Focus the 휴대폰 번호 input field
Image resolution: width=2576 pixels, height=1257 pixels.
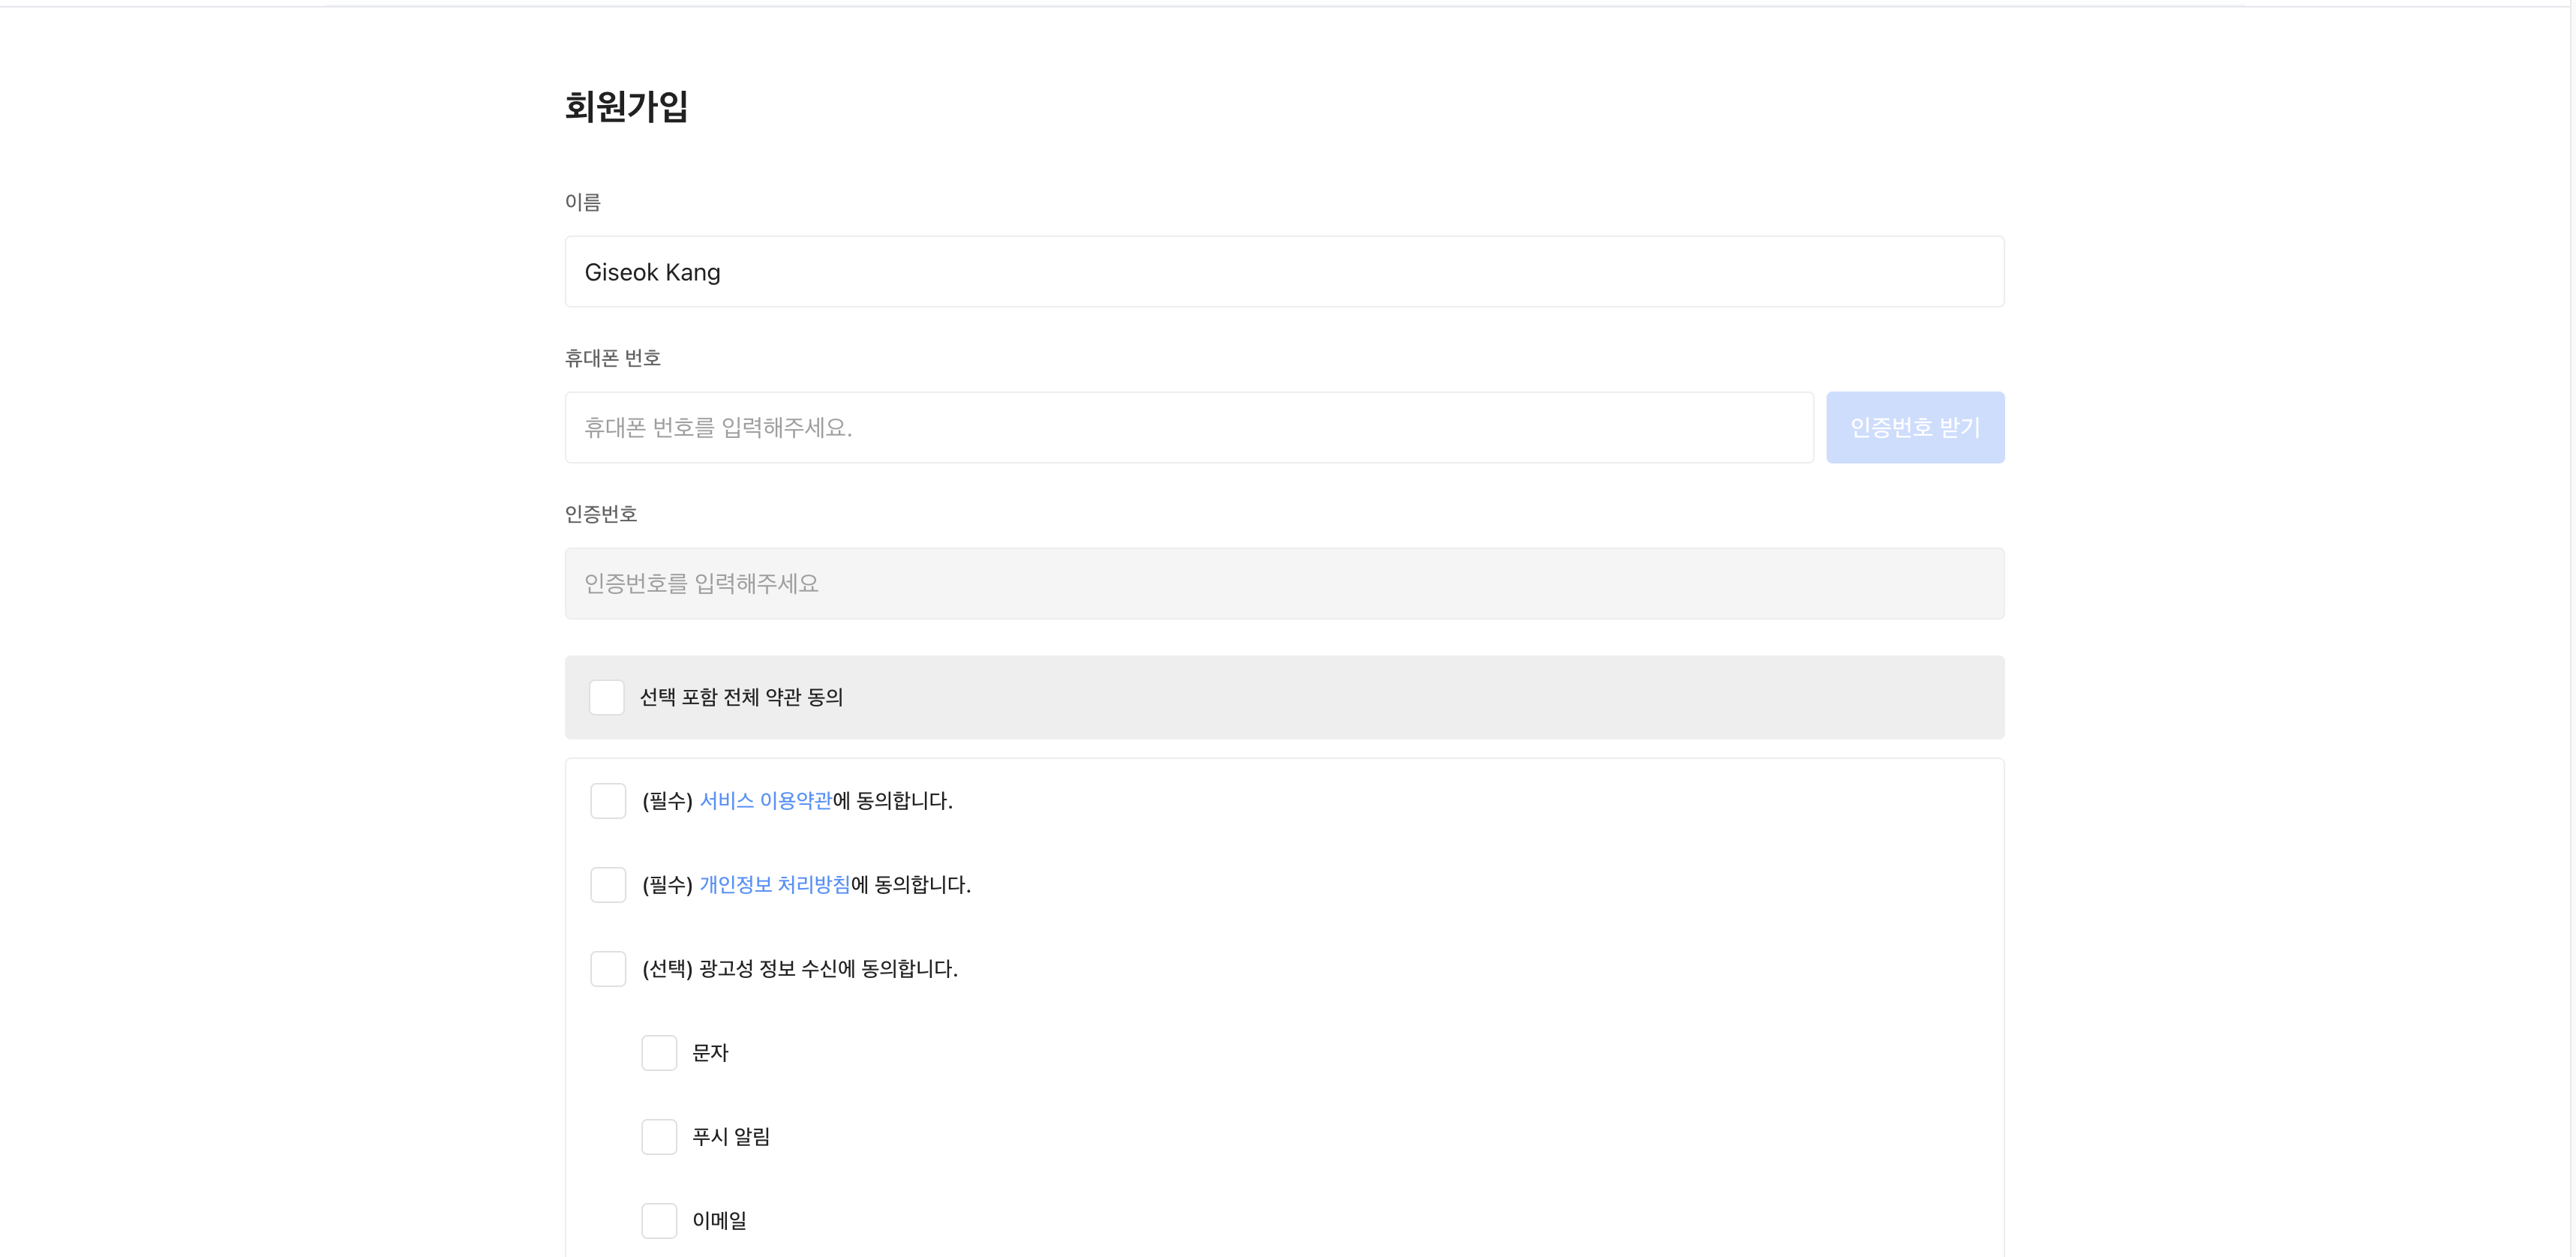tap(1189, 428)
